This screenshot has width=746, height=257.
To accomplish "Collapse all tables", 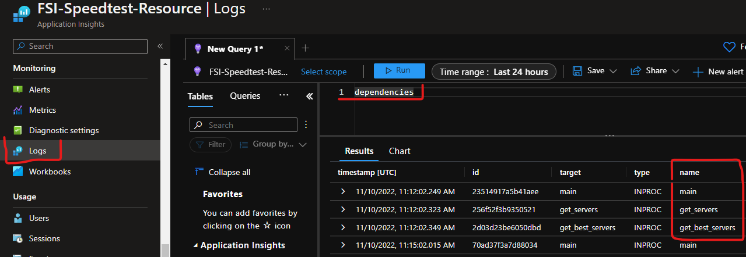I will tap(223, 172).
